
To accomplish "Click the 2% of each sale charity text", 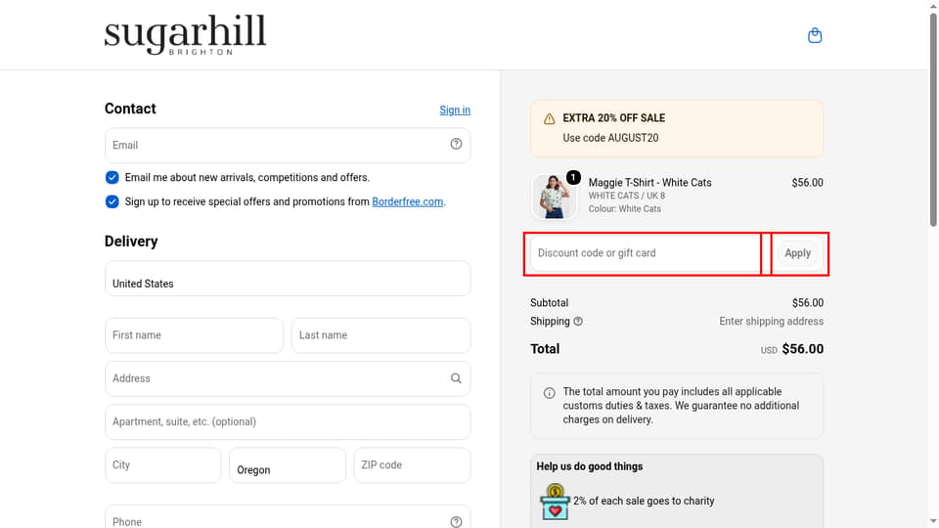I will [x=644, y=501].
